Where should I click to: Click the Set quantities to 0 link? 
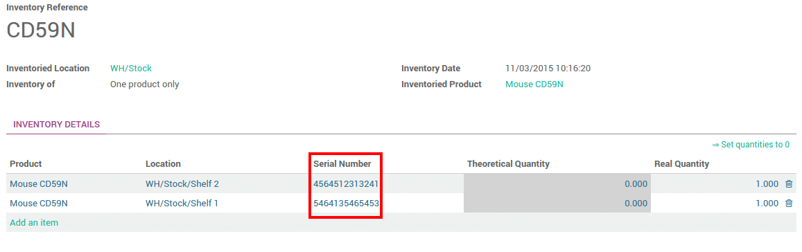point(751,145)
